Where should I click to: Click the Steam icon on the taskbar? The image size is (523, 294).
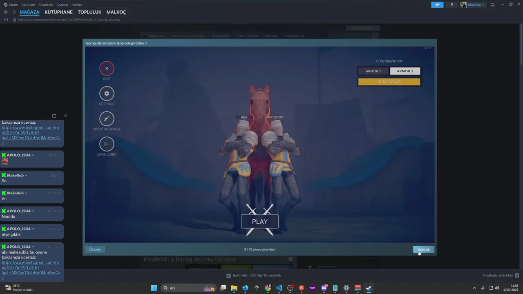(369, 288)
